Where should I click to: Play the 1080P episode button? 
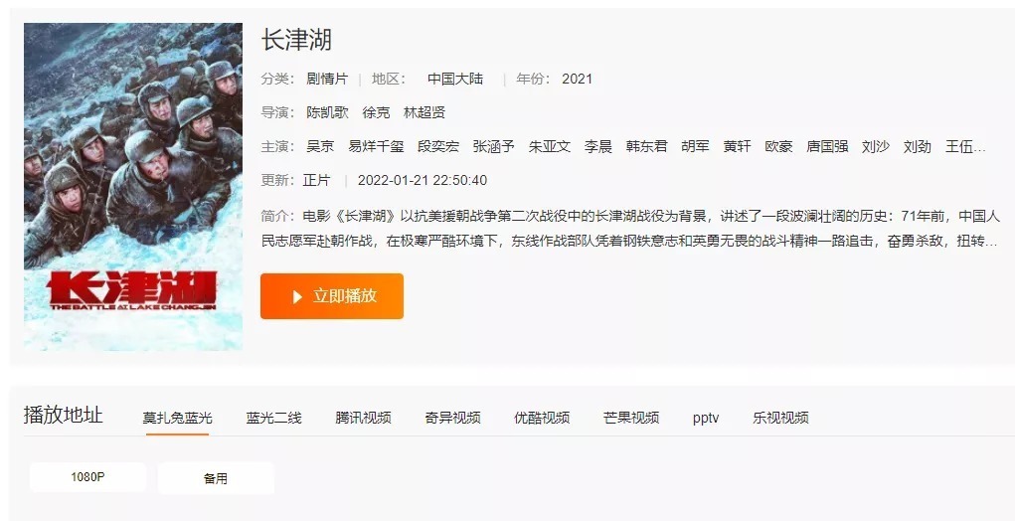(88, 477)
